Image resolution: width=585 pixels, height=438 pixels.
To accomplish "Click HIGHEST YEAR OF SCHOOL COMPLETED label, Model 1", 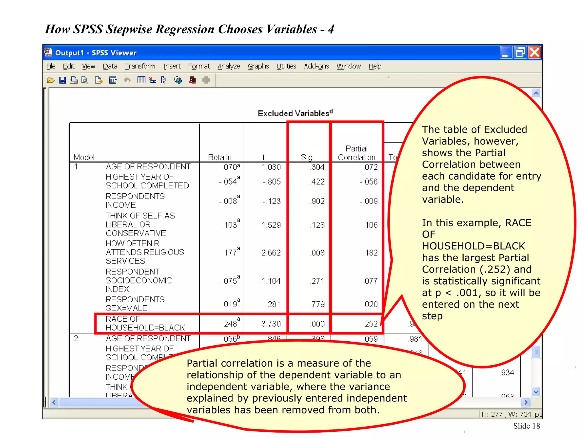I will coord(147,181).
